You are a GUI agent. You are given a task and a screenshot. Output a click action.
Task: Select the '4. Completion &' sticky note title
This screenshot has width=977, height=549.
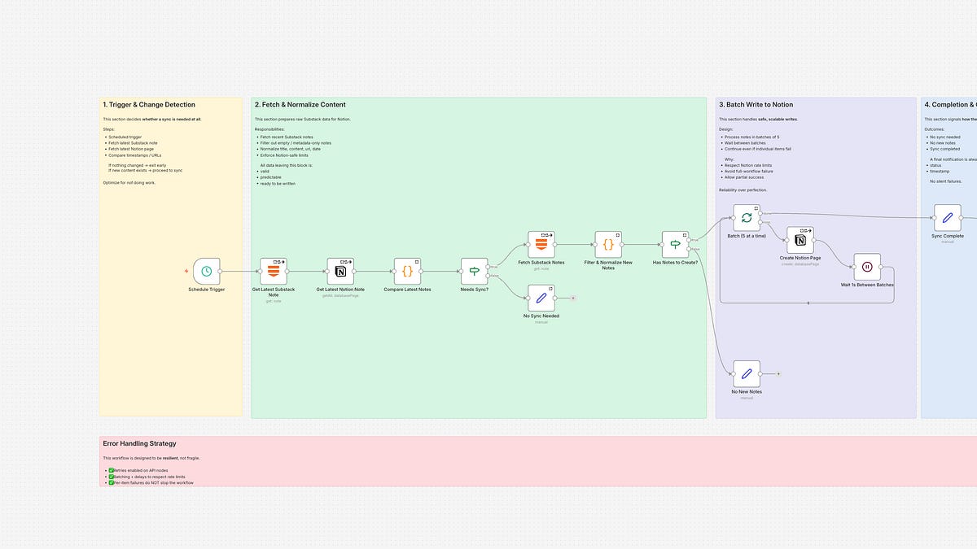click(950, 105)
